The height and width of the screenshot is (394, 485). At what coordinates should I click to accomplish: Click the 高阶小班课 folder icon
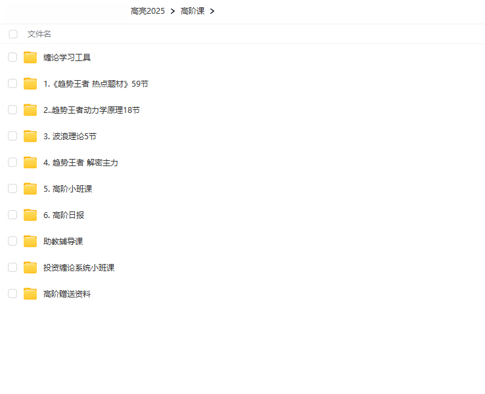30,188
